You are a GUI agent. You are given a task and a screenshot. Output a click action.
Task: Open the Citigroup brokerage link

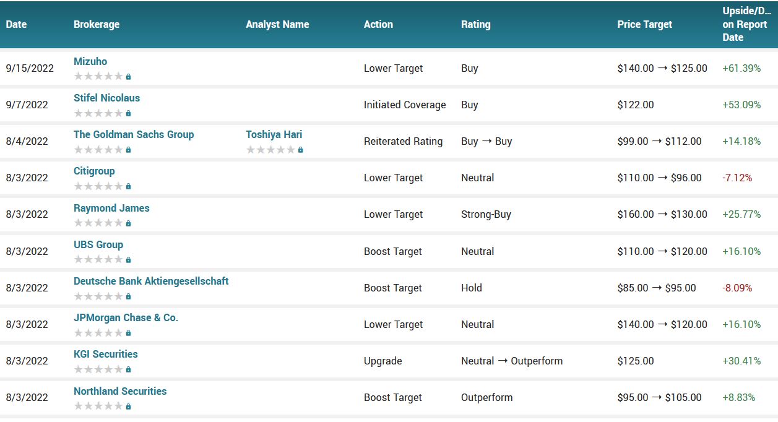point(94,171)
